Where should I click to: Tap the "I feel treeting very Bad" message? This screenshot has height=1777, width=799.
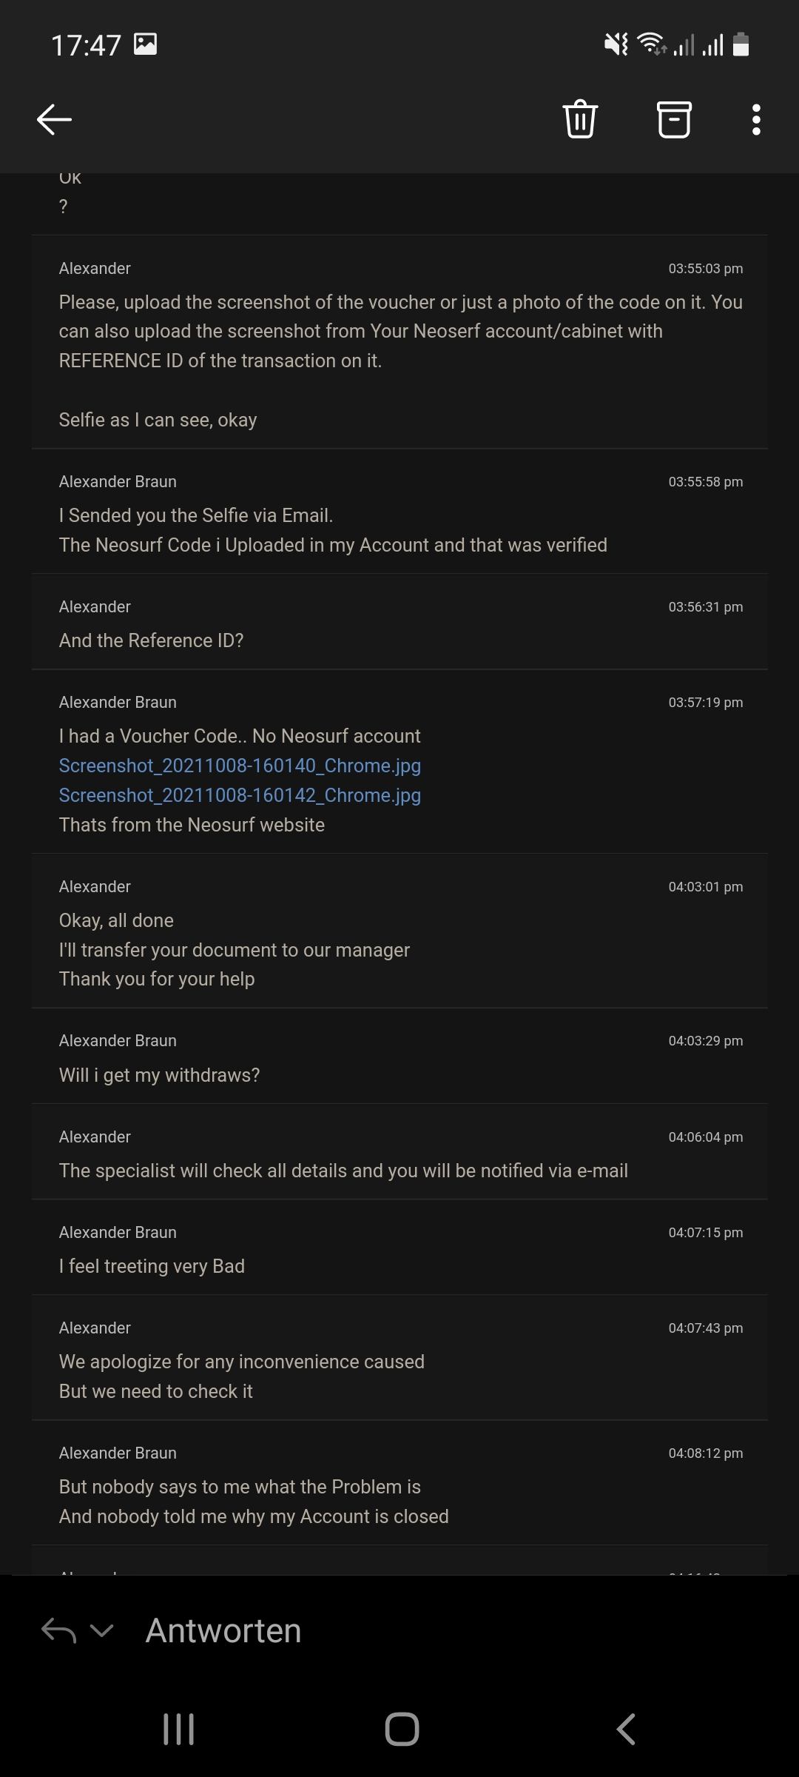pyautogui.click(x=152, y=1266)
